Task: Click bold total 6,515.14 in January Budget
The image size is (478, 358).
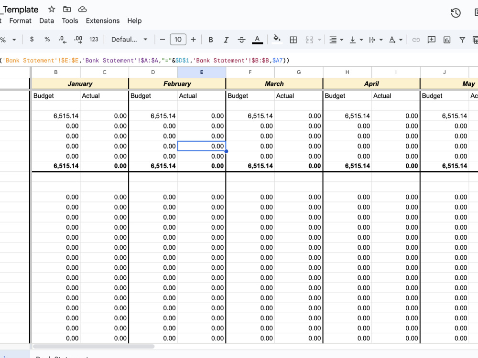Action: tap(66, 166)
